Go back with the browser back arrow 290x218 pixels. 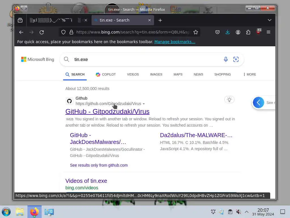[x=21, y=32]
